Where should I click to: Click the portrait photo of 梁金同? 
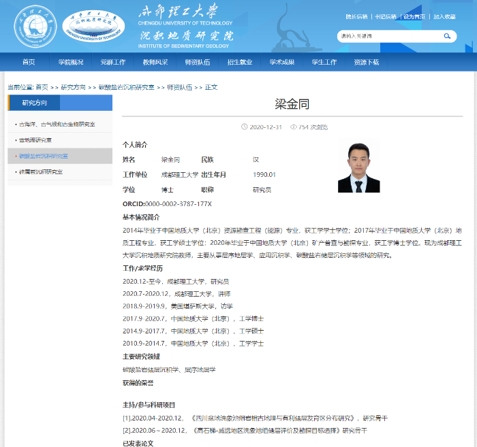[x=358, y=167]
